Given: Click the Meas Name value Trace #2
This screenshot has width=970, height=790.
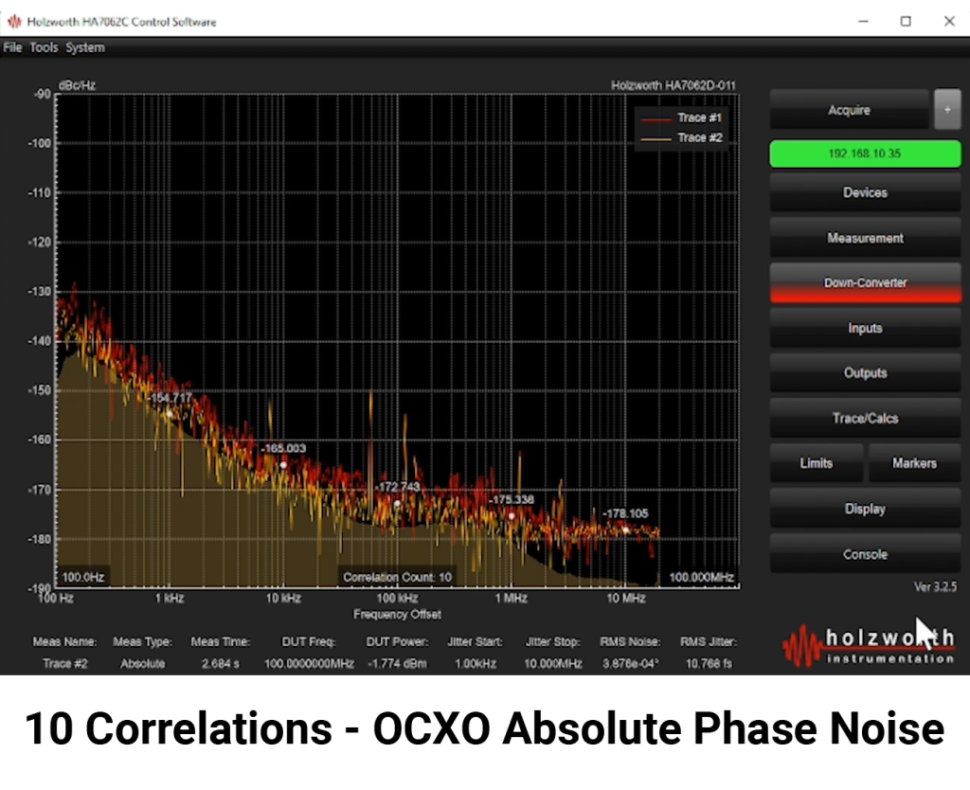Looking at the screenshot, I should 65,664.
